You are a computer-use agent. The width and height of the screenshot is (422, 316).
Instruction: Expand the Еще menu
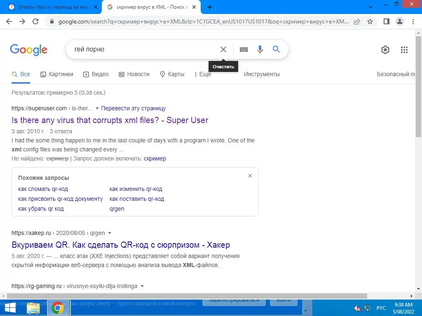click(203, 74)
